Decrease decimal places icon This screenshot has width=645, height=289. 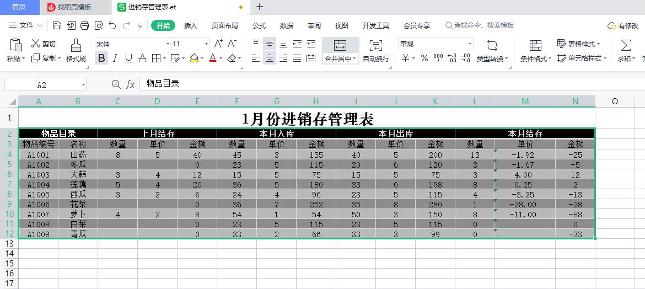pyautogui.click(x=466, y=58)
